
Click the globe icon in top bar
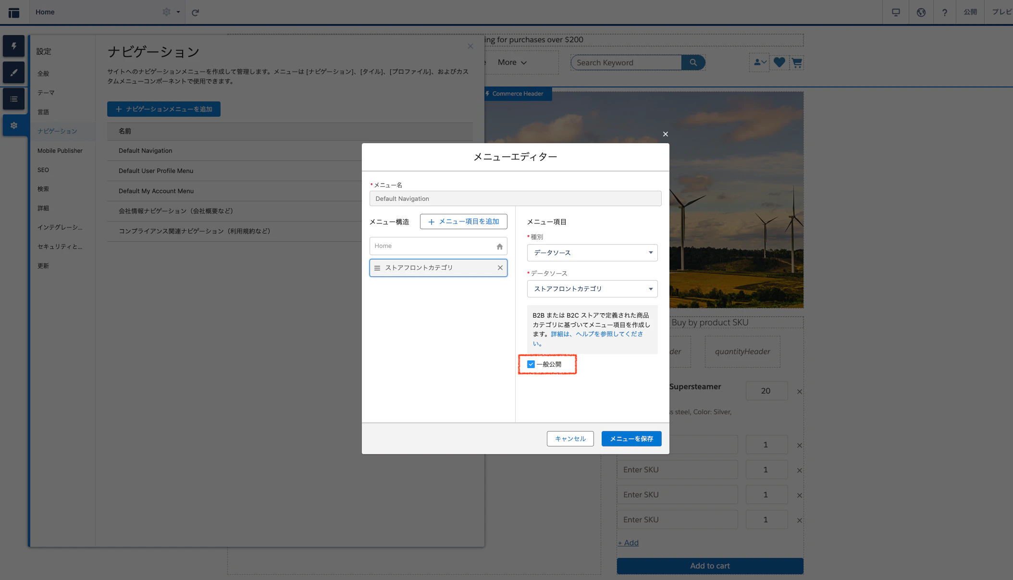[x=921, y=12]
